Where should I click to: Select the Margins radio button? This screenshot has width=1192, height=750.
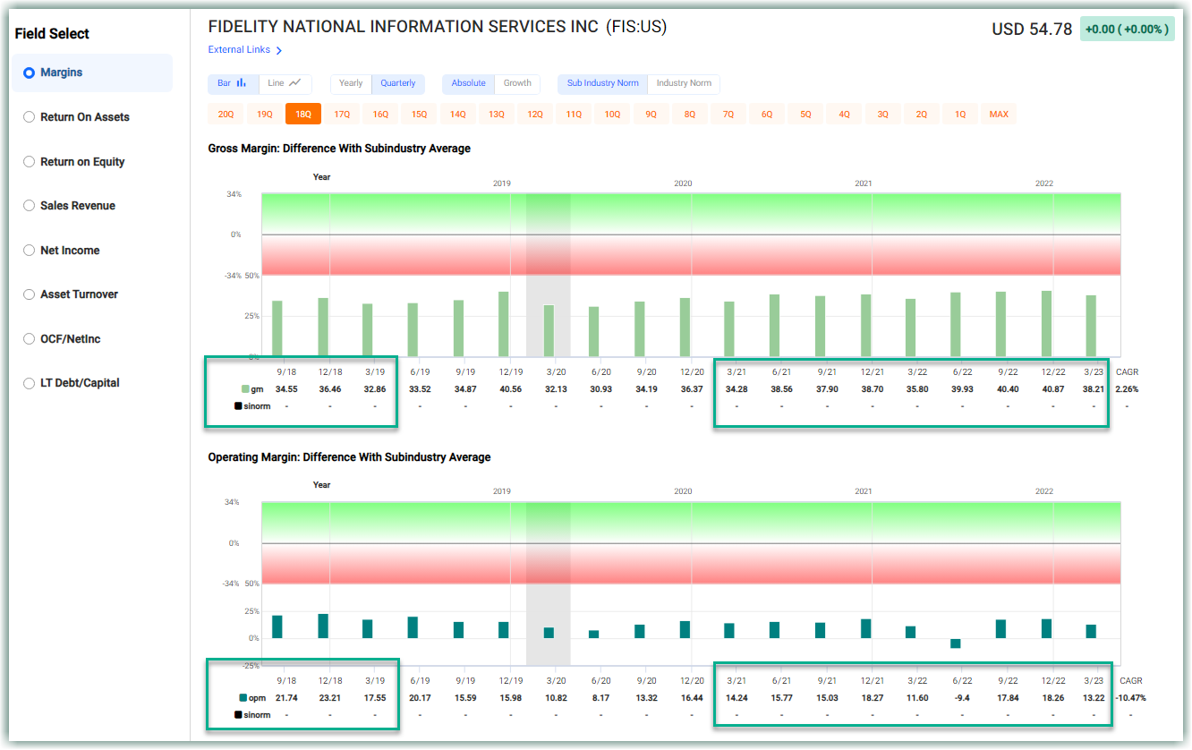click(x=29, y=73)
